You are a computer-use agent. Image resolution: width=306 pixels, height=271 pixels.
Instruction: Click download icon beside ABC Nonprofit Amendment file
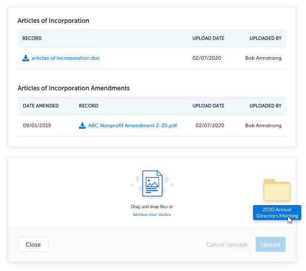tap(82, 126)
